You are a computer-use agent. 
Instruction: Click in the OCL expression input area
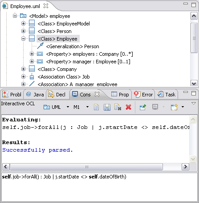coord(99,187)
